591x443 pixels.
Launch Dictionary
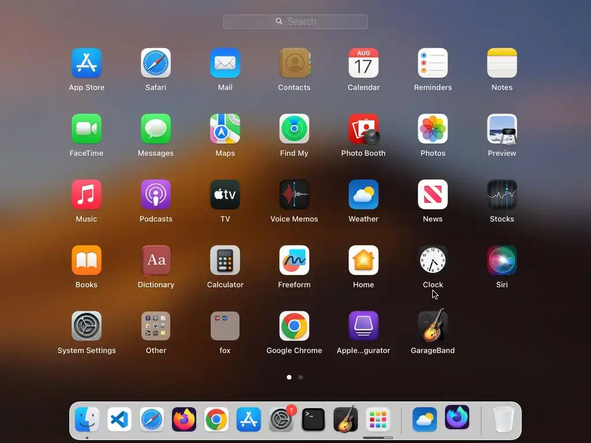156,260
